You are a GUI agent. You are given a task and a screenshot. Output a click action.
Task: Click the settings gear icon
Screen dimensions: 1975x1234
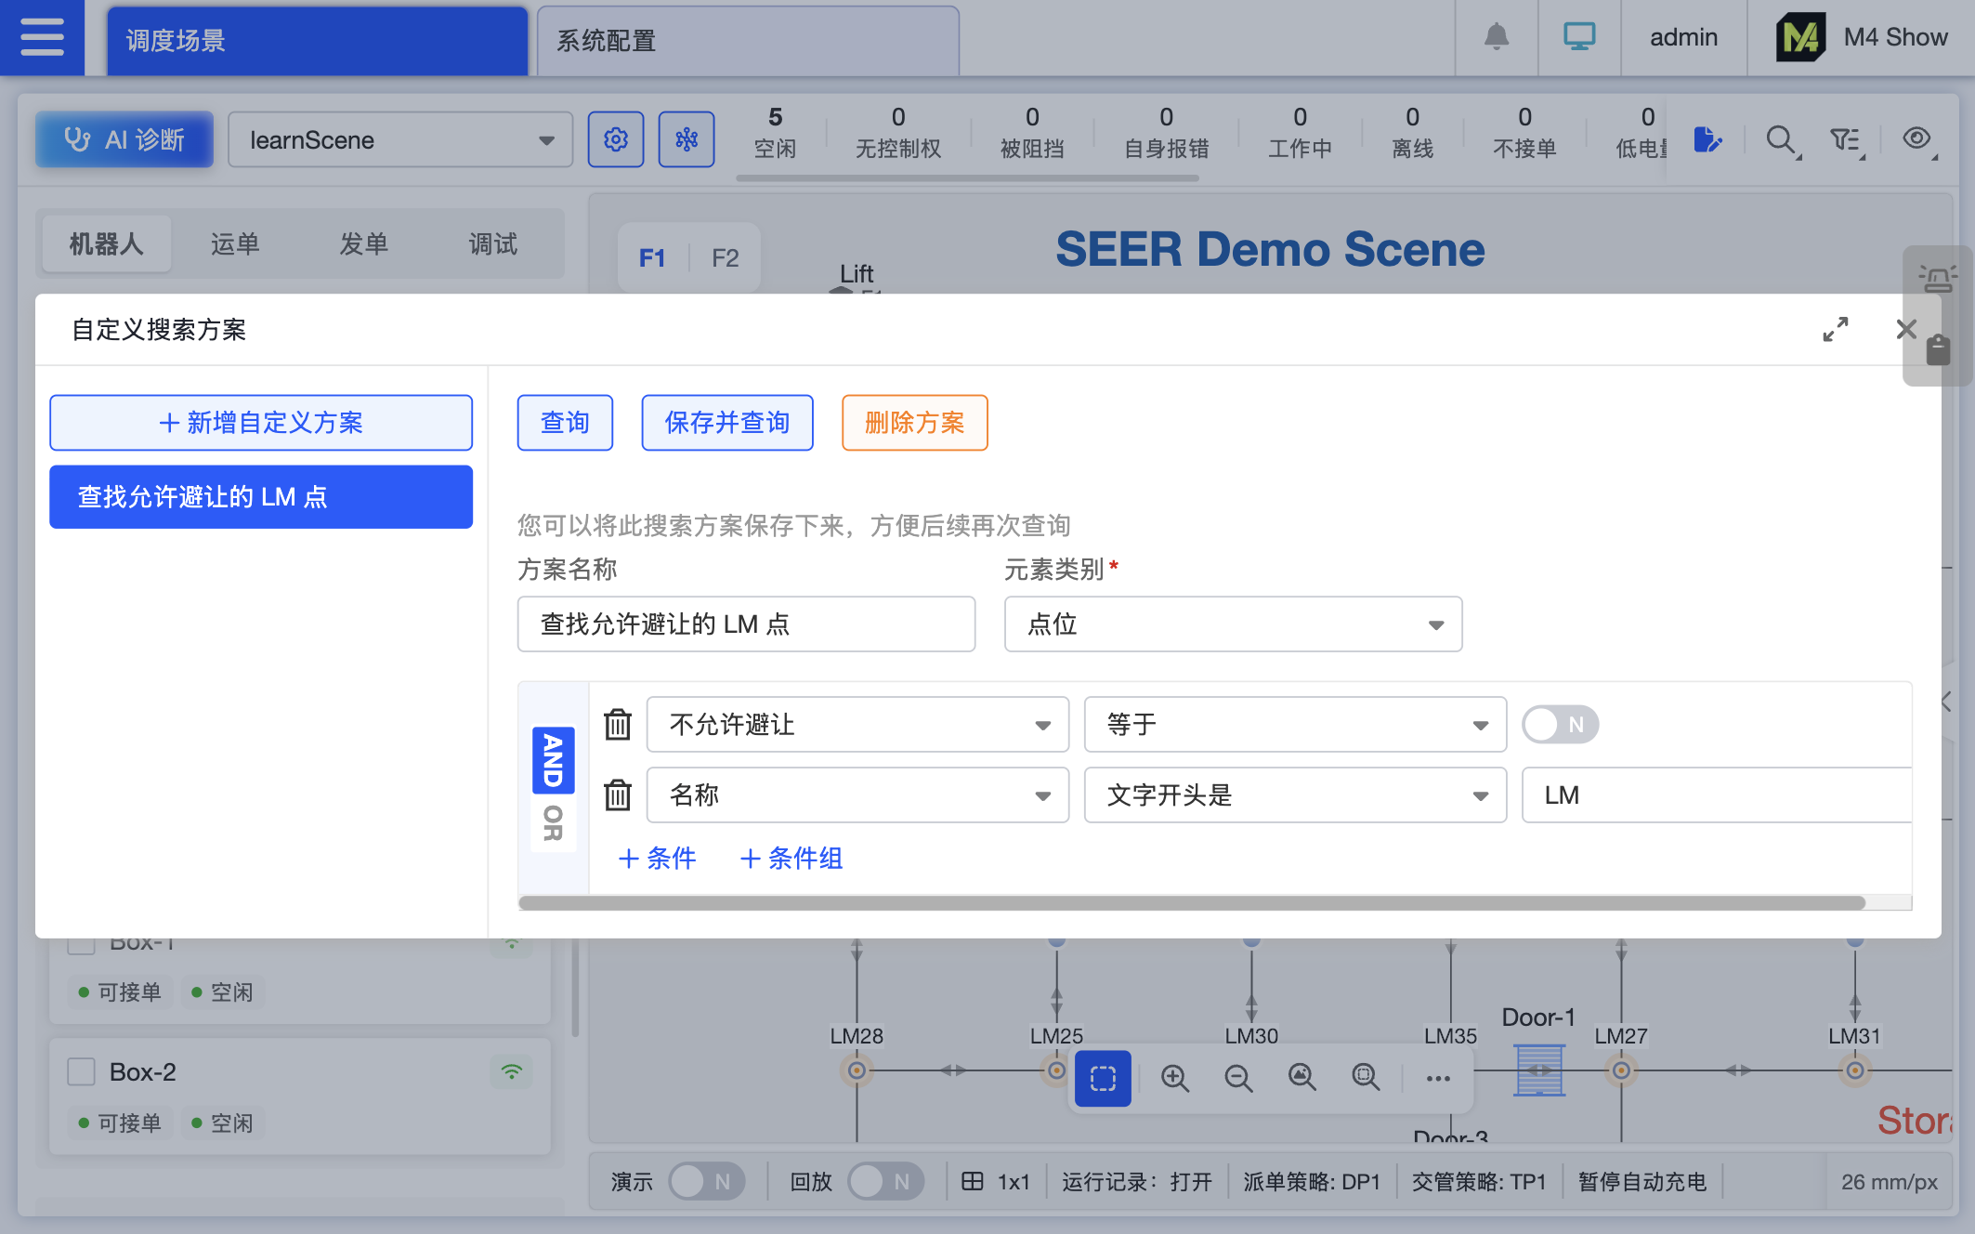616,139
